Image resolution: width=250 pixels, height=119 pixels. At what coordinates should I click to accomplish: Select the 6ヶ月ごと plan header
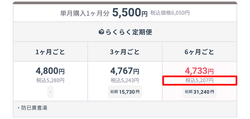199,52
